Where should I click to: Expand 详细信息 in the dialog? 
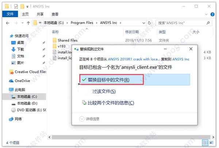89,119
